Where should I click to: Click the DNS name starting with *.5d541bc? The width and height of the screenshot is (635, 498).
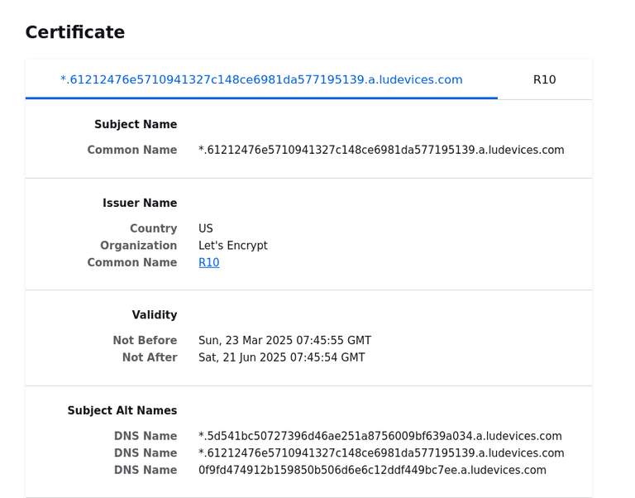point(380,436)
